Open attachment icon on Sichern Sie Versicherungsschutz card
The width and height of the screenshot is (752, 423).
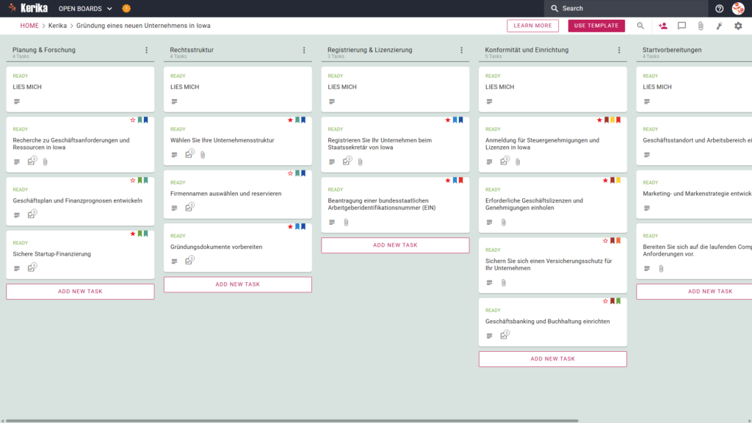click(504, 283)
